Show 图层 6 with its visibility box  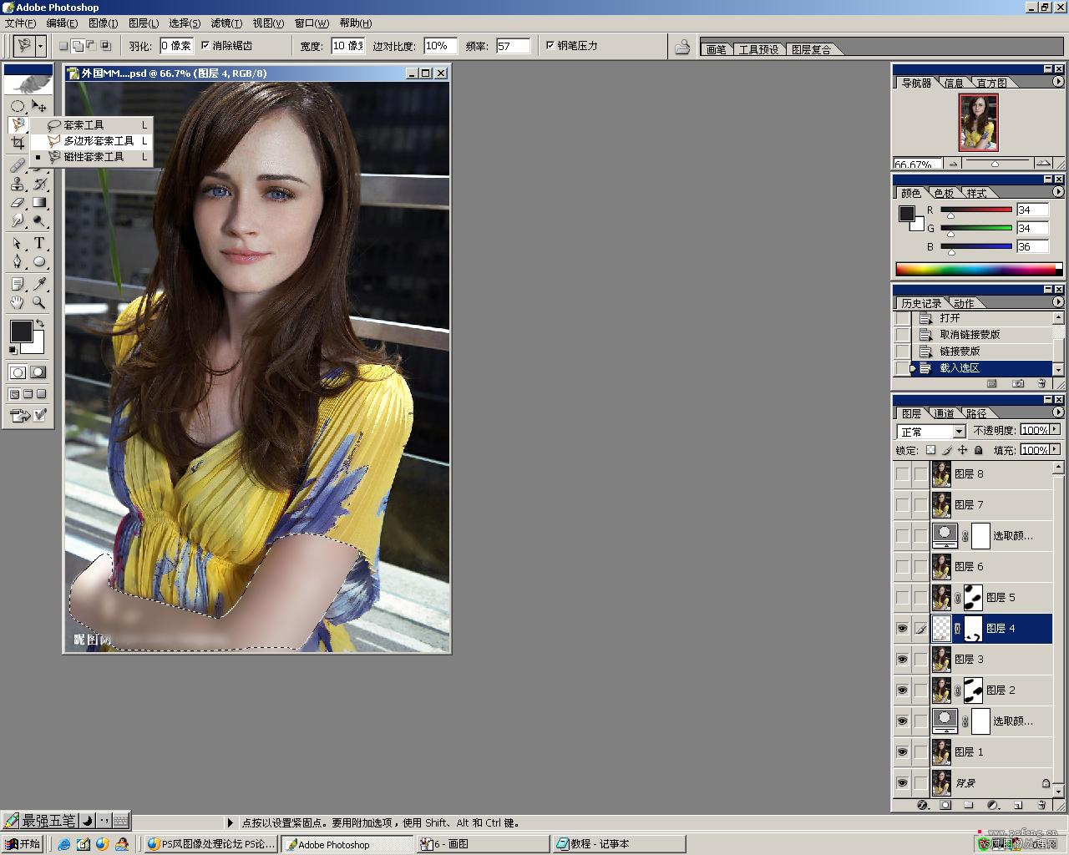pyautogui.click(x=903, y=567)
